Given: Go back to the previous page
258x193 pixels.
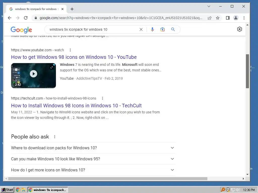Looking at the screenshot, I should (x=10, y=18).
